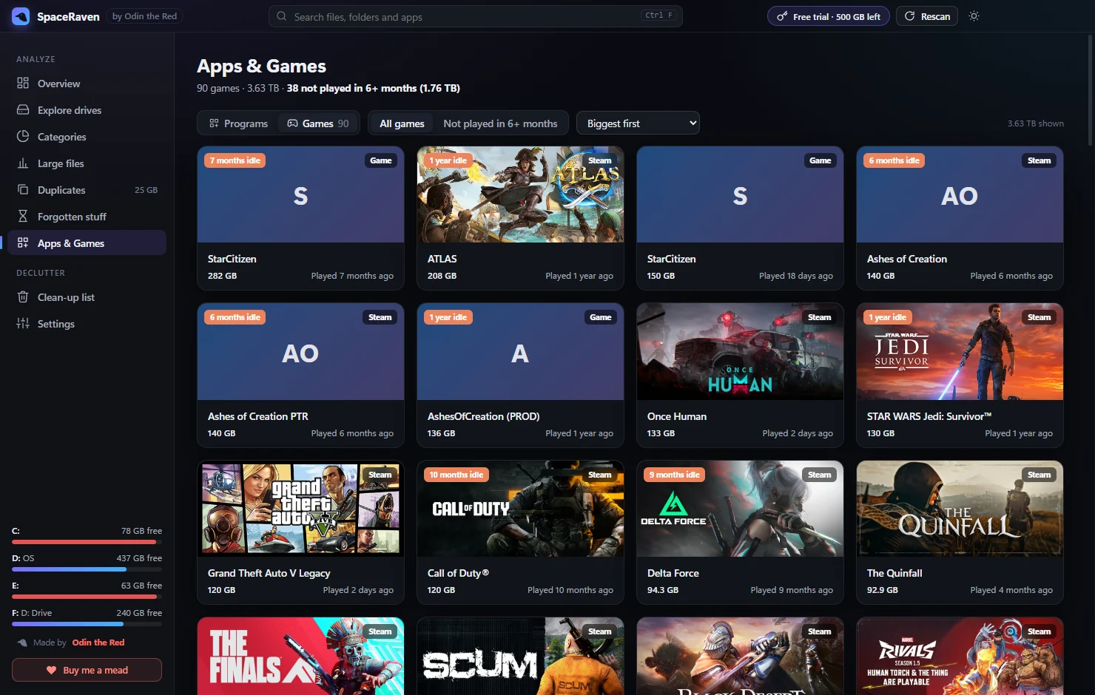Click the Apps & Games grid icon
This screenshot has height=695, width=1095.
click(23, 243)
